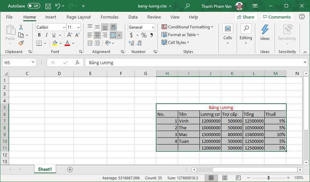Click the Fill Color yellow swatch
Viewport: 310px width, 182px height.
click(55, 43)
